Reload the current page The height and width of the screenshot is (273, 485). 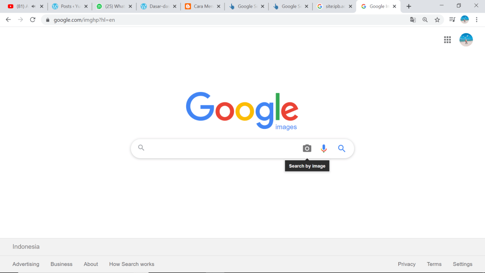pos(33,20)
